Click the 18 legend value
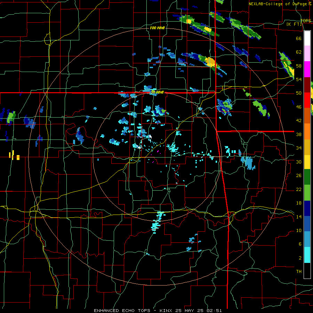Image resolution: width=313 pixels, height=313 pixels. click(x=299, y=203)
